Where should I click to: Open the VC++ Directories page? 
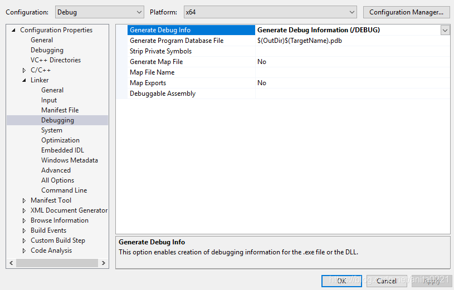pos(56,60)
